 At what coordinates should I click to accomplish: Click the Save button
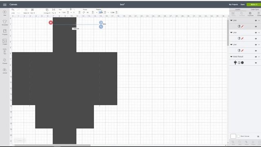click(x=243, y=4)
